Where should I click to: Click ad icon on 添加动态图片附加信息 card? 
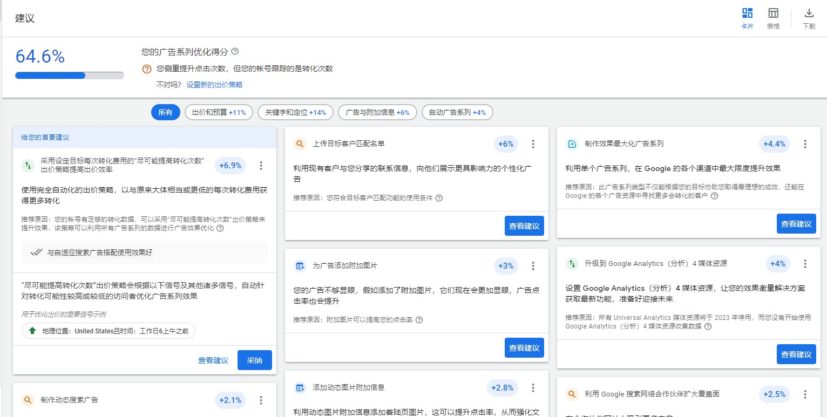300,388
